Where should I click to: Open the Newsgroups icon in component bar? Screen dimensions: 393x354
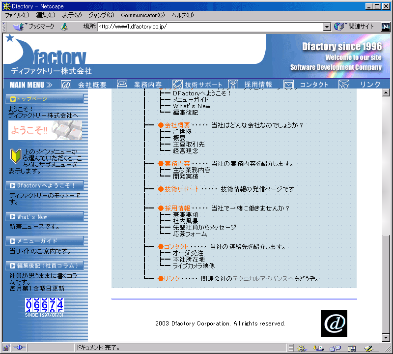click(x=335, y=348)
